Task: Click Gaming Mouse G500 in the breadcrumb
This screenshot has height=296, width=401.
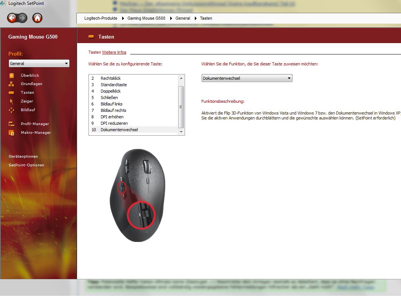Action: click(x=146, y=19)
